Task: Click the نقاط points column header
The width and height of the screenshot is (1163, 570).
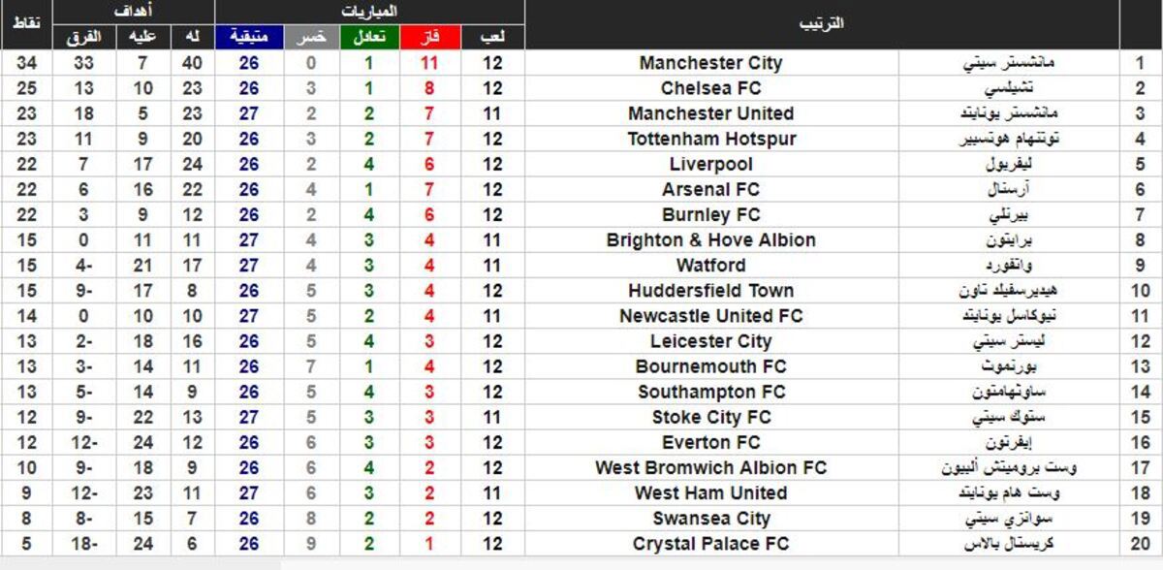Action: point(27,21)
